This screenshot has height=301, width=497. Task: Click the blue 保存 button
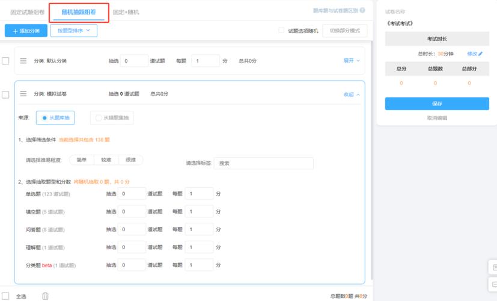tap(437, 104)
